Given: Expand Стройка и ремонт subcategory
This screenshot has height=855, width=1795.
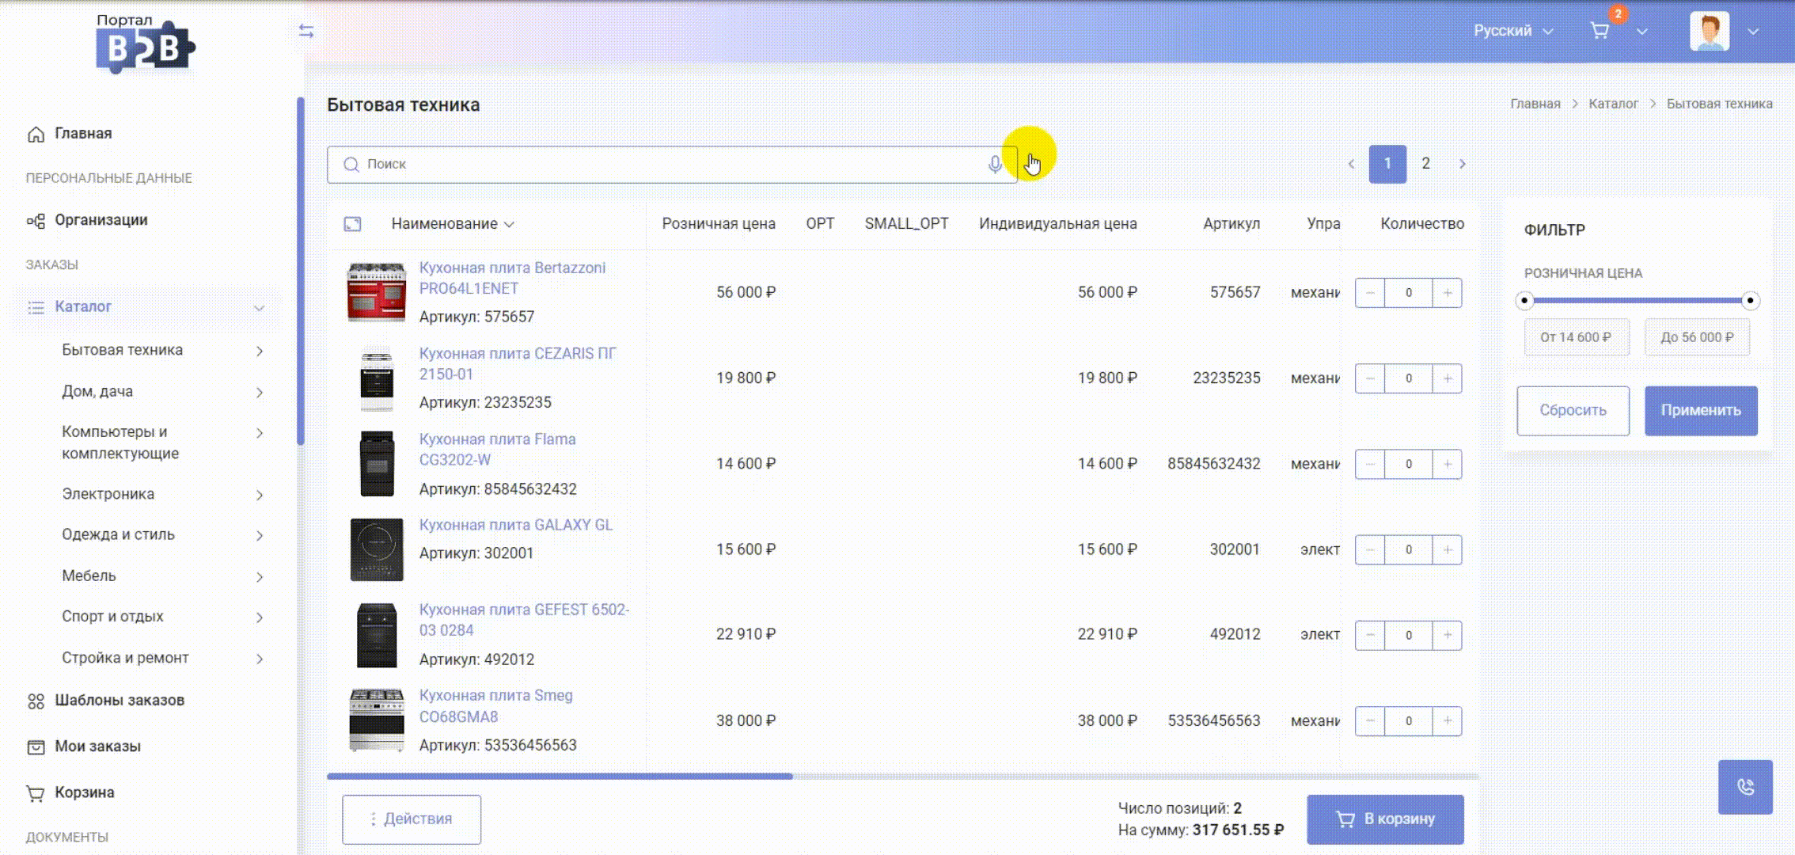Looking at the screenshot, I should [260, 658].
